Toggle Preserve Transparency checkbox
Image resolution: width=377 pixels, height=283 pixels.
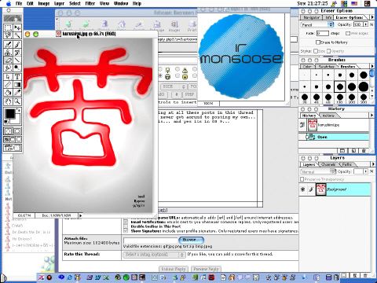click(302, 179)
